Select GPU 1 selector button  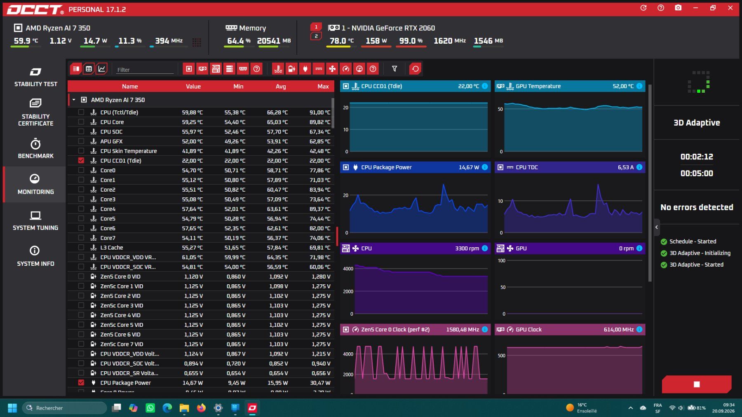tap(316, 27)
